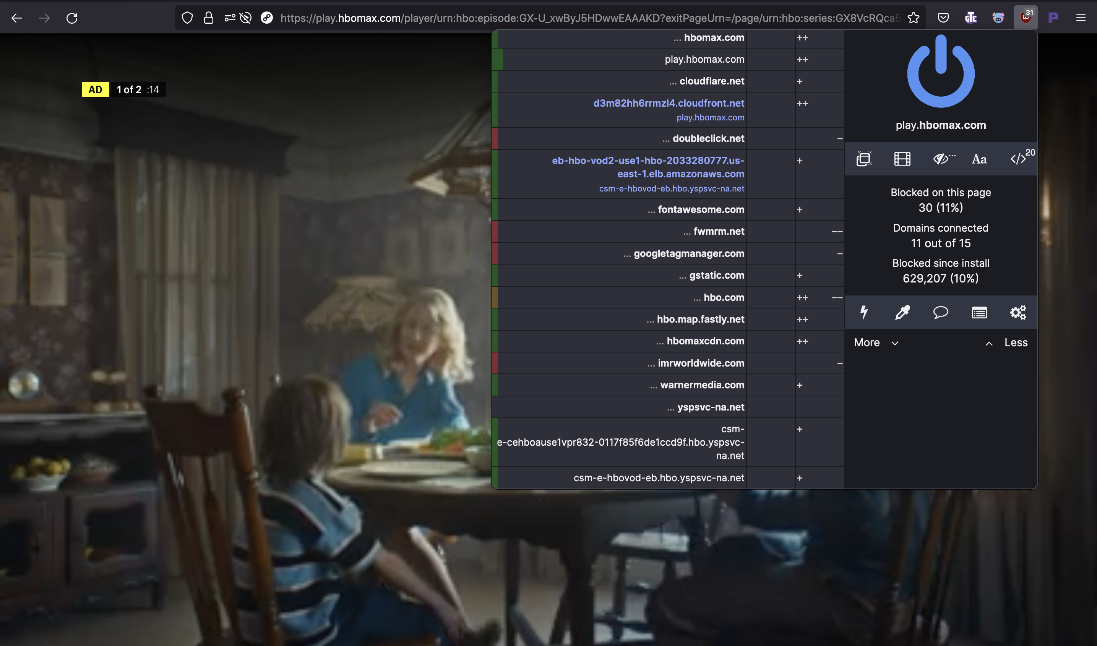The image size is (1097, 646).
Task: Block remote fonts with the Aa icon
Action: [x=979, y=159]
